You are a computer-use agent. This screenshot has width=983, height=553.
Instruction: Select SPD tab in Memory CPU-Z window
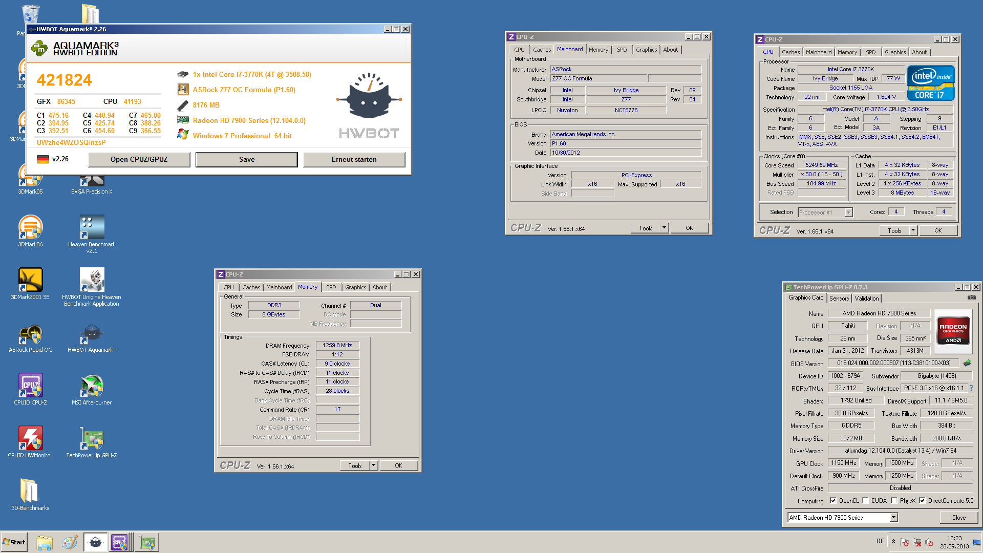331,287
